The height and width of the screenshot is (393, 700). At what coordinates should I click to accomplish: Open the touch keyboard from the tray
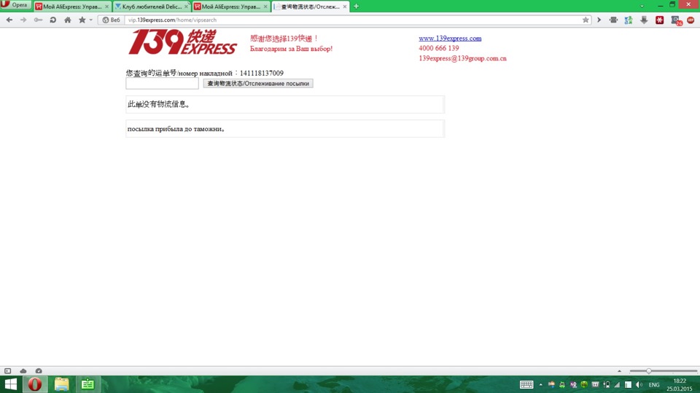[526, 384]
